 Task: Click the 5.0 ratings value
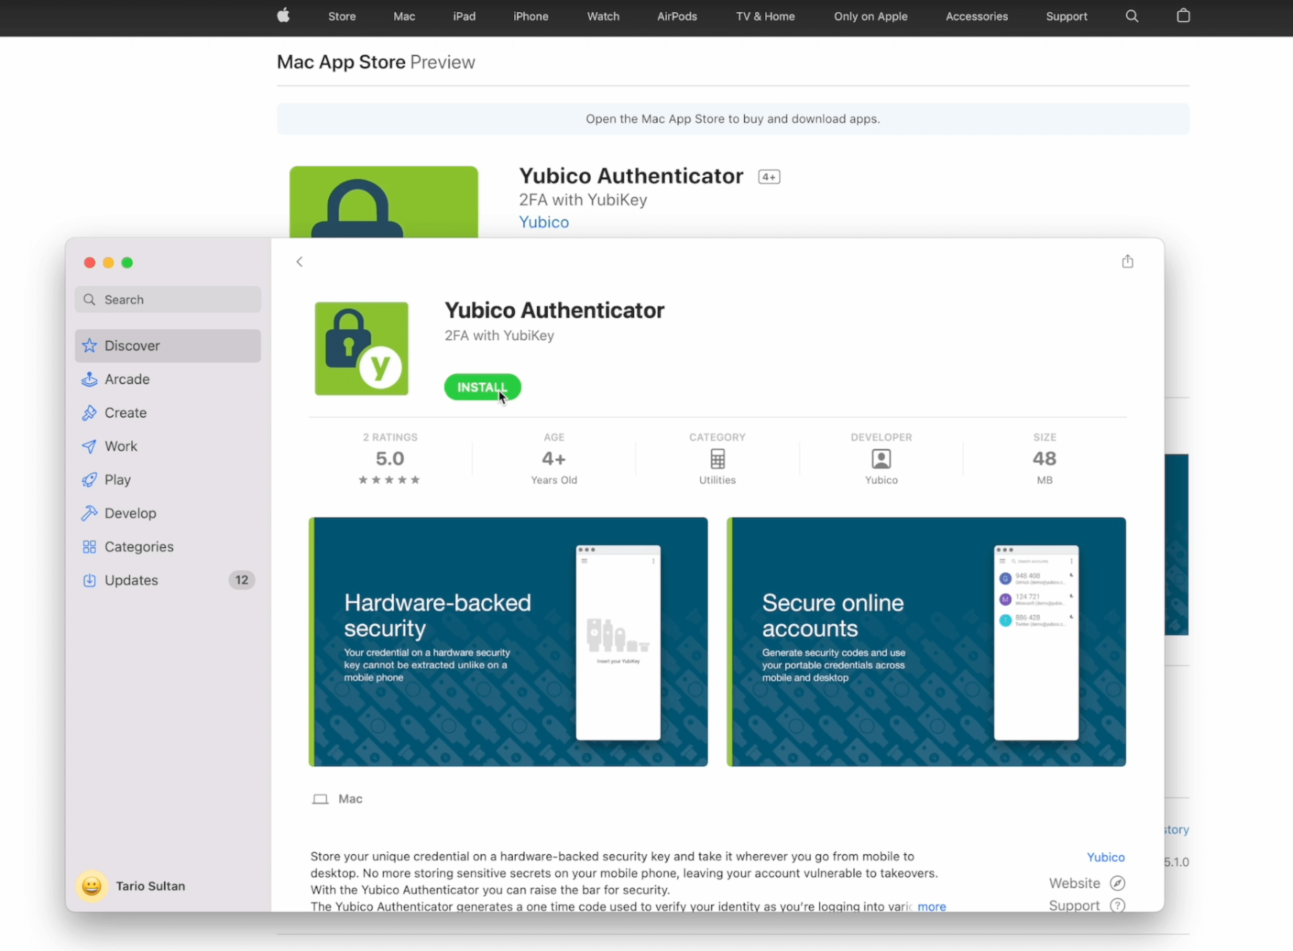390,459
